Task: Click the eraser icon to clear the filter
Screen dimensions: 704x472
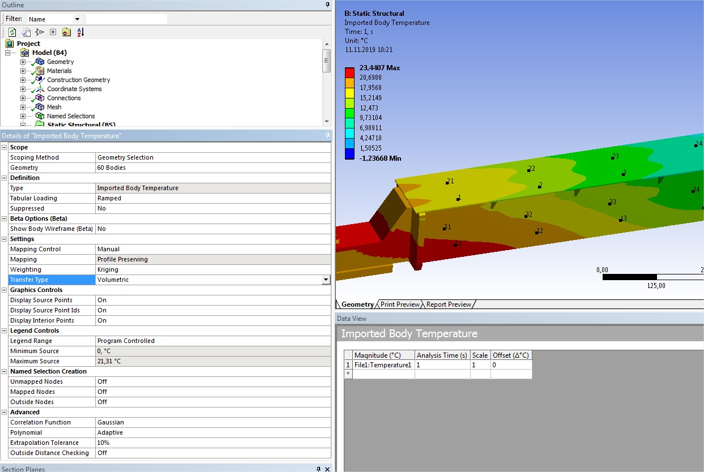Action: pos(25,32)
